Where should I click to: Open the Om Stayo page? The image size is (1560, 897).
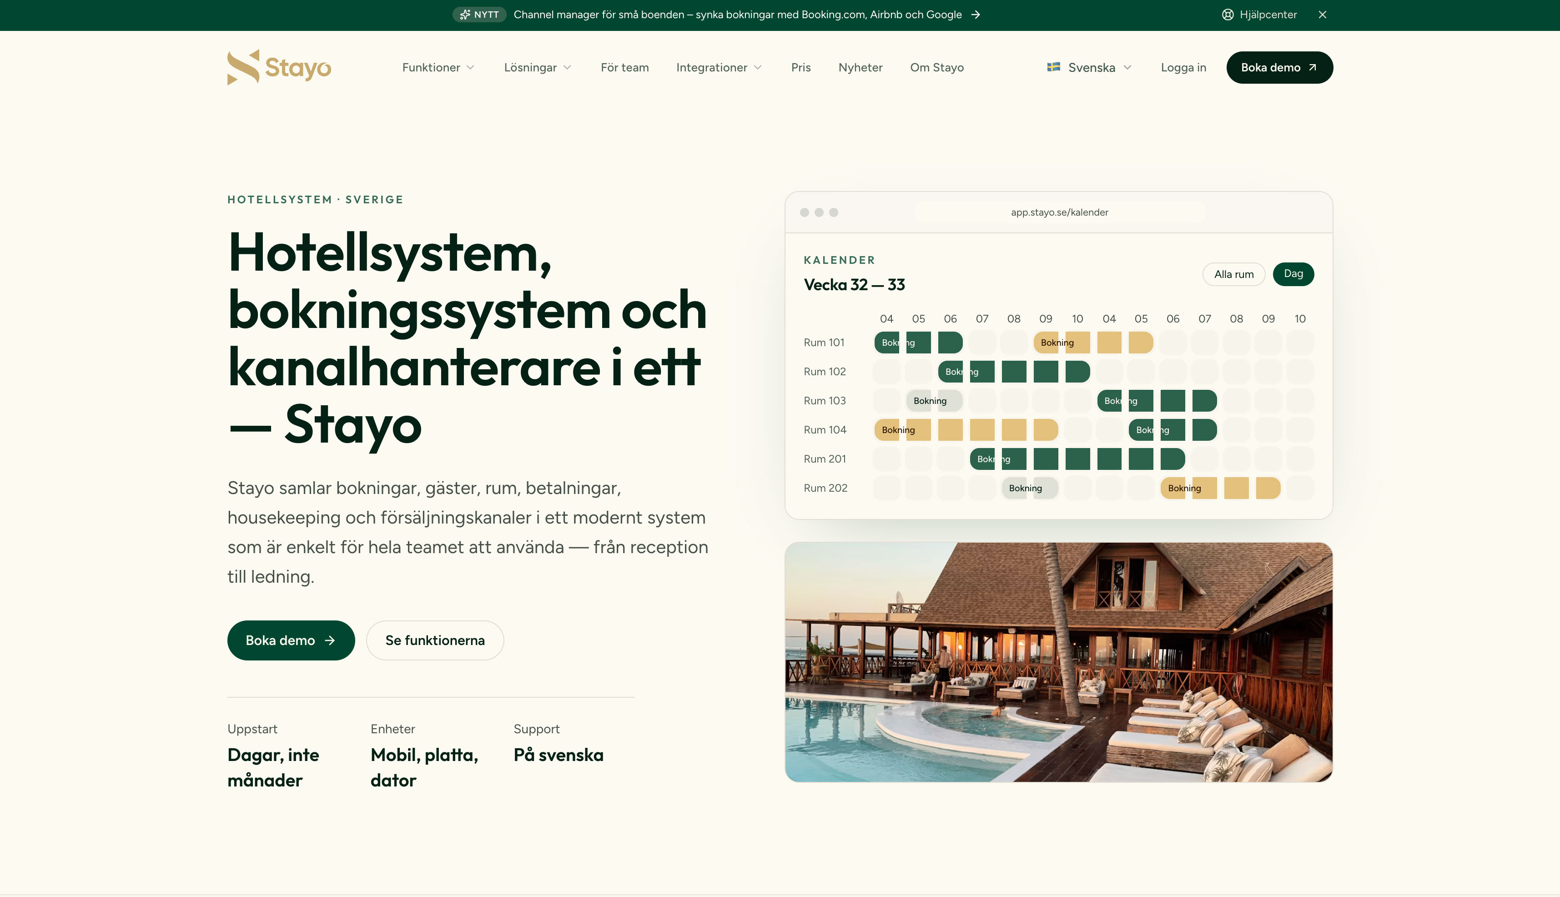pos(937,67)
